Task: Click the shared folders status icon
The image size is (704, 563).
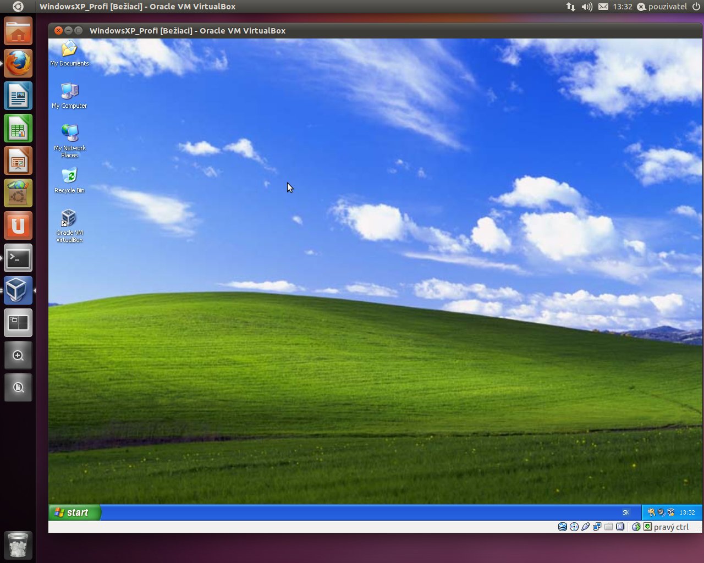Action: (609, 527)
